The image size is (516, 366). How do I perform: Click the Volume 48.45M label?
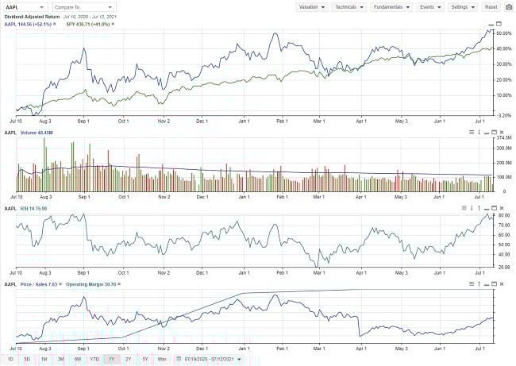37,133
